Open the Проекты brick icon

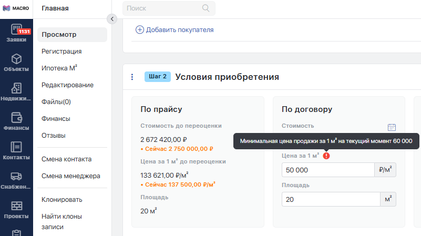pyautogui.click(x=16, y=207)
